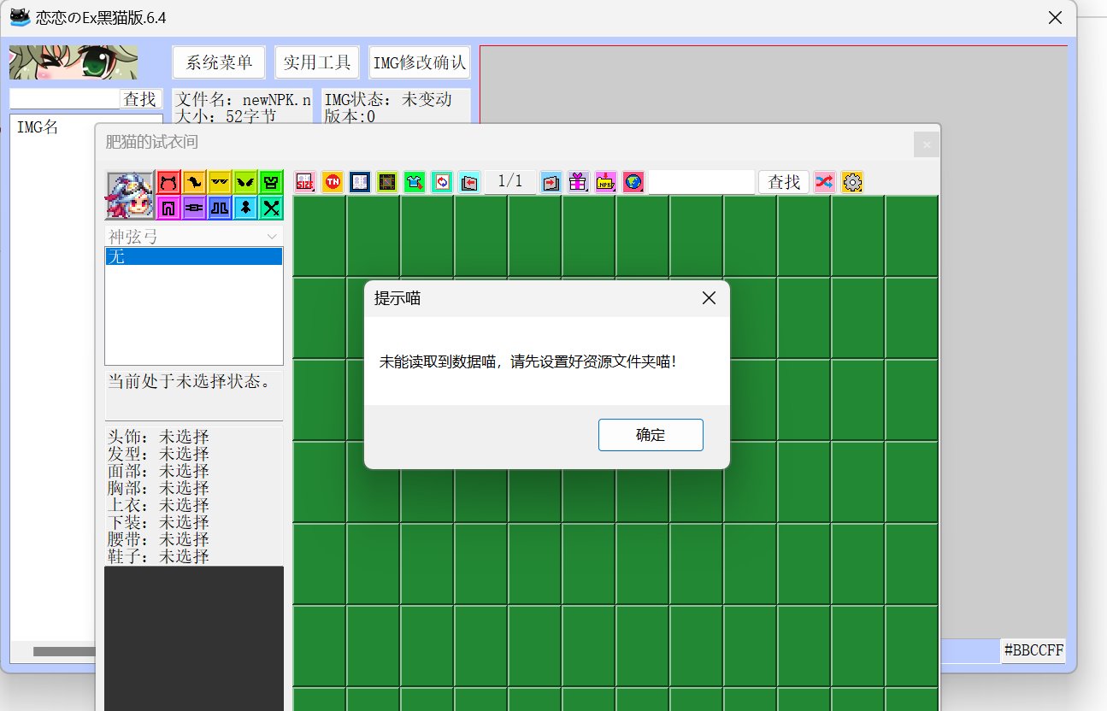
Task: Click the 1/1 page indicator
Action: (x=510, y=182)
